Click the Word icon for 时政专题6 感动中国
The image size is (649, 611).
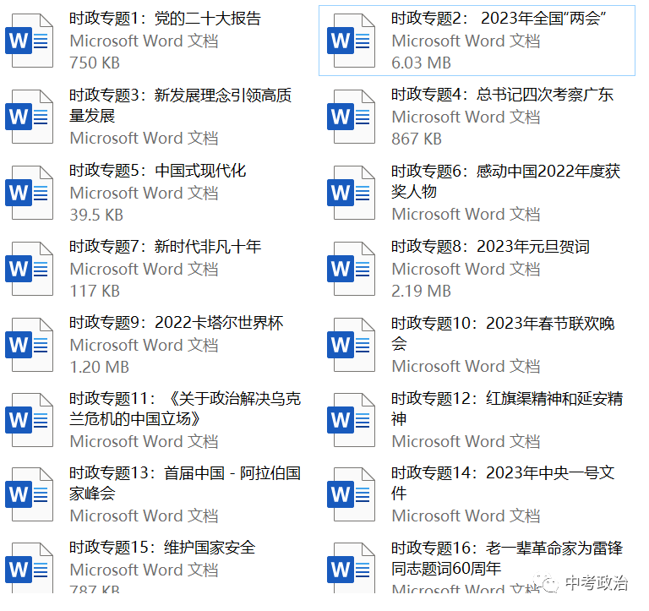pos(351,193)
